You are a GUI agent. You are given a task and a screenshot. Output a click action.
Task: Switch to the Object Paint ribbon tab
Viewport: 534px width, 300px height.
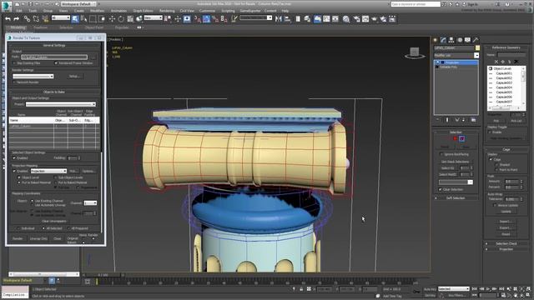click(94, 27)
